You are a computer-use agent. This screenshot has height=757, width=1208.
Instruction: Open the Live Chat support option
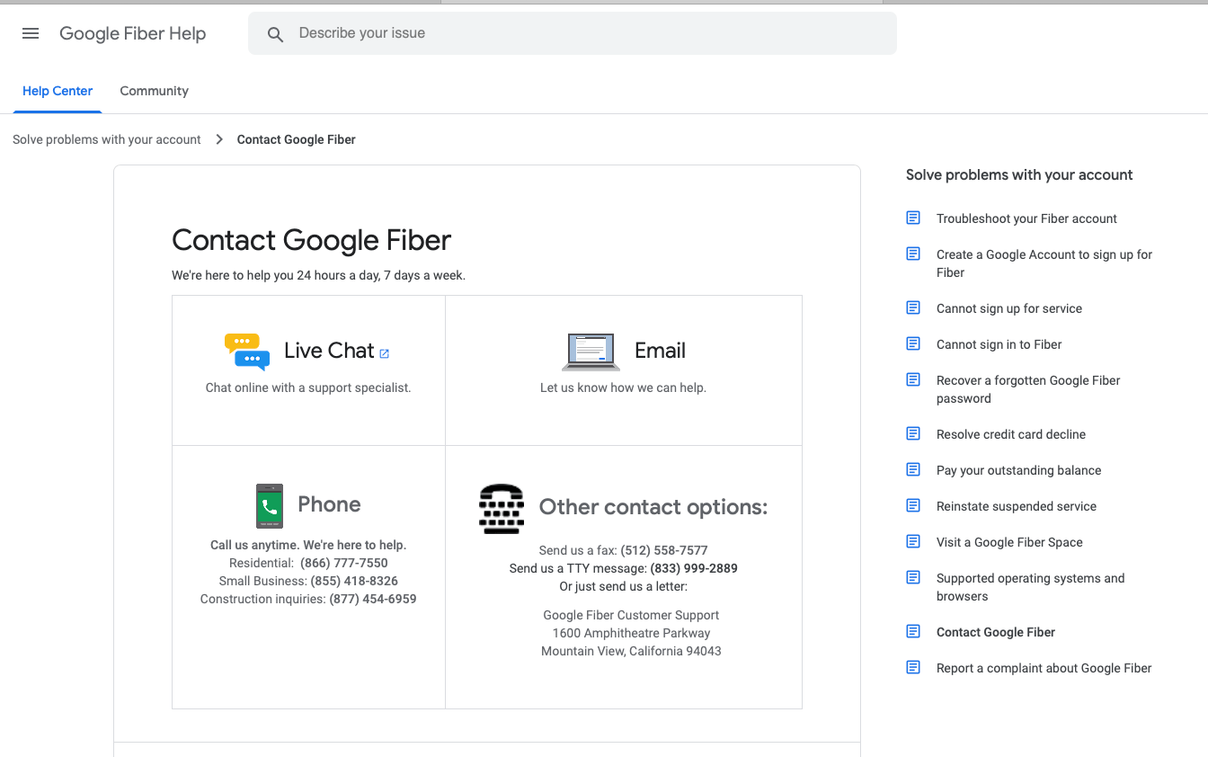(329, 351)
